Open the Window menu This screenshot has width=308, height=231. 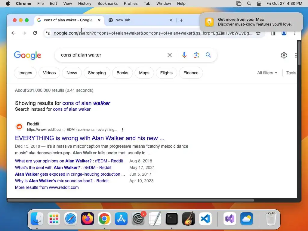164,4
